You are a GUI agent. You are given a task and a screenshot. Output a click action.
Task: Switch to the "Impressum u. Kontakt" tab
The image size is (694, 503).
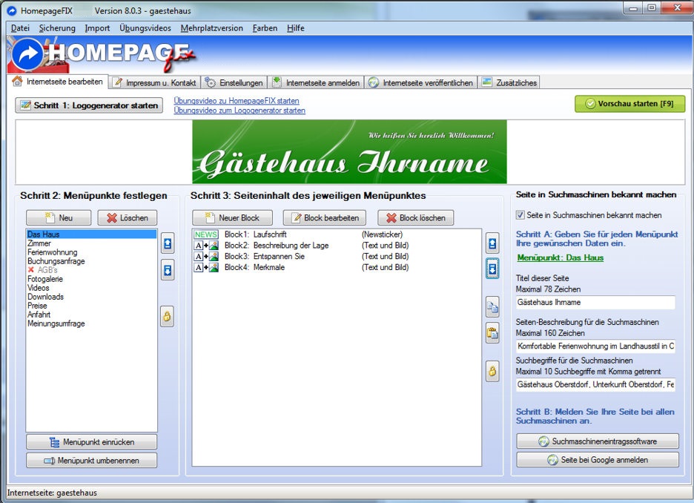coord(156,82)
